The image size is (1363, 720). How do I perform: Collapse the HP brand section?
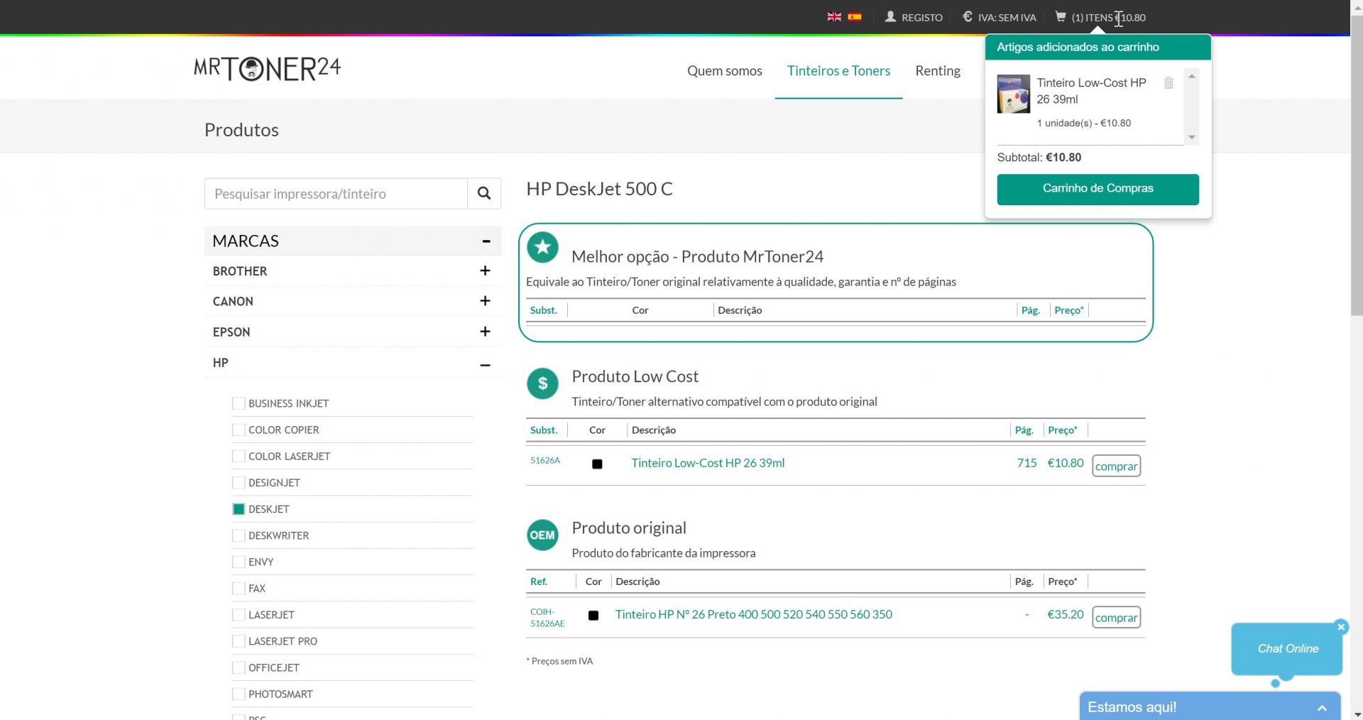pos(485,364)
